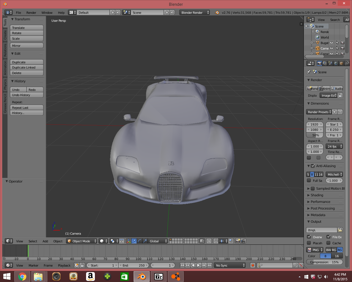The width and height of the screenshot is (352, 282).
Task: Toggle the File Extensions checkbox
Action: point(328,237)
